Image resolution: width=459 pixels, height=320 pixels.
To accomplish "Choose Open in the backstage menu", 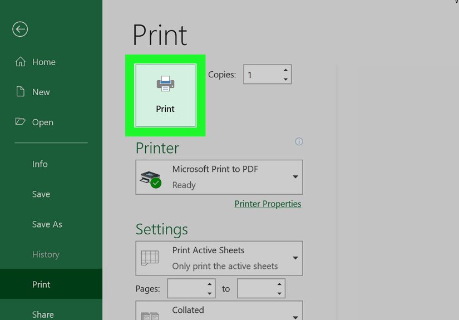I will click(x=34, y=122).
